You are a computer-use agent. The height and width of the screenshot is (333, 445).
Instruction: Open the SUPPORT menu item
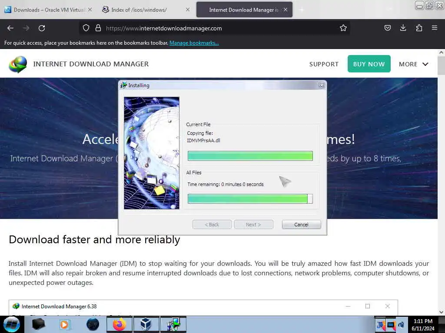point(324,64)
